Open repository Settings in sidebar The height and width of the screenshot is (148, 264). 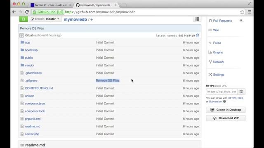tap(219, 75)
